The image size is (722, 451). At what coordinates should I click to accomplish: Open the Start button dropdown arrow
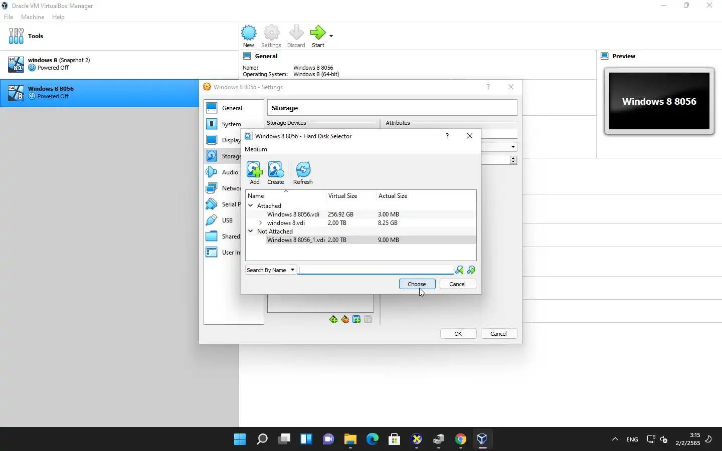[x=331, y=36]
